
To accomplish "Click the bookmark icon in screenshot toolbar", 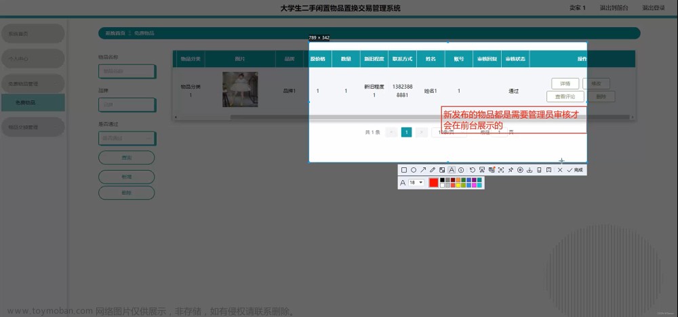I will (x=549, y=170).
